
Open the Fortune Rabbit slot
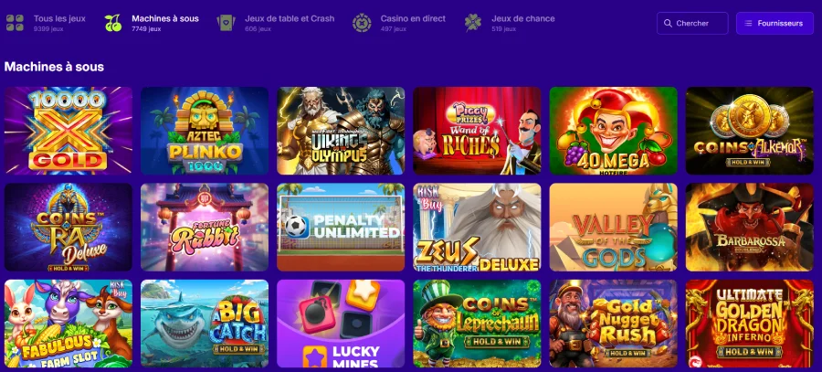pyautogui.click(x=205, y=228)
